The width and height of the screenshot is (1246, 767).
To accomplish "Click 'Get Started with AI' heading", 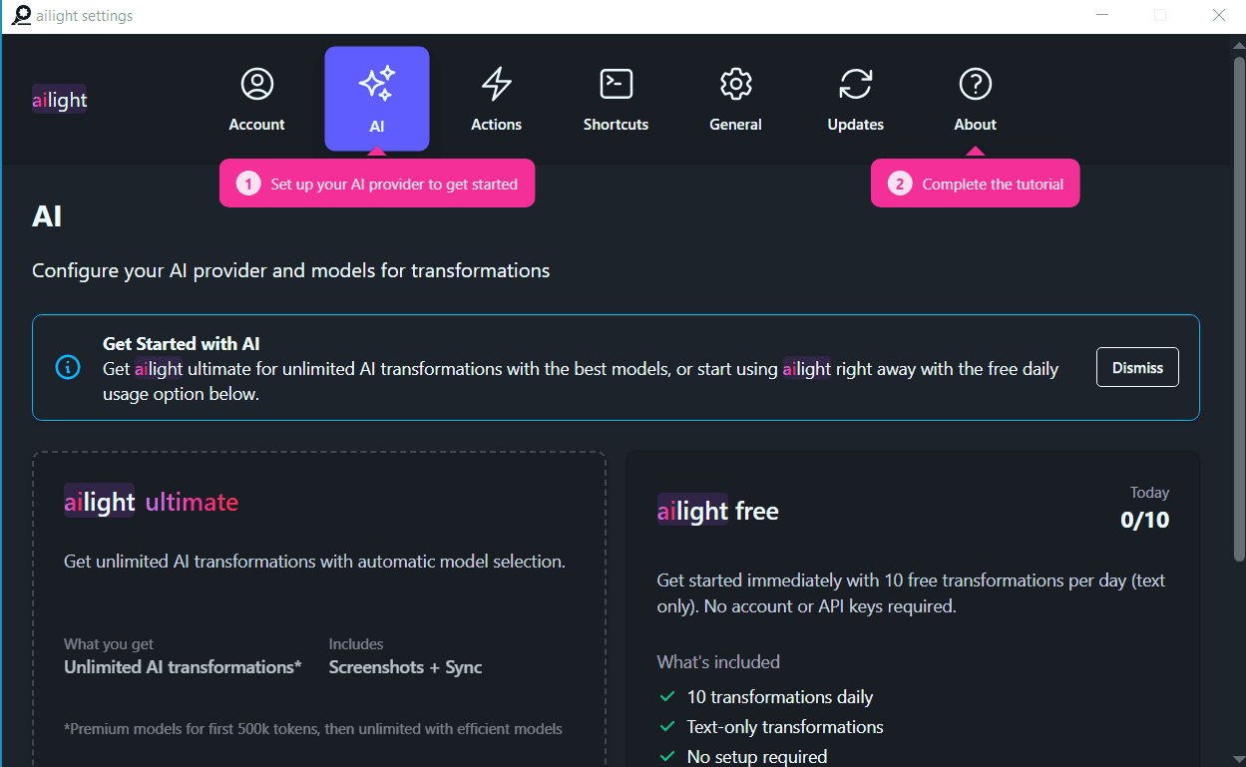I will click(x=182, y=343).
